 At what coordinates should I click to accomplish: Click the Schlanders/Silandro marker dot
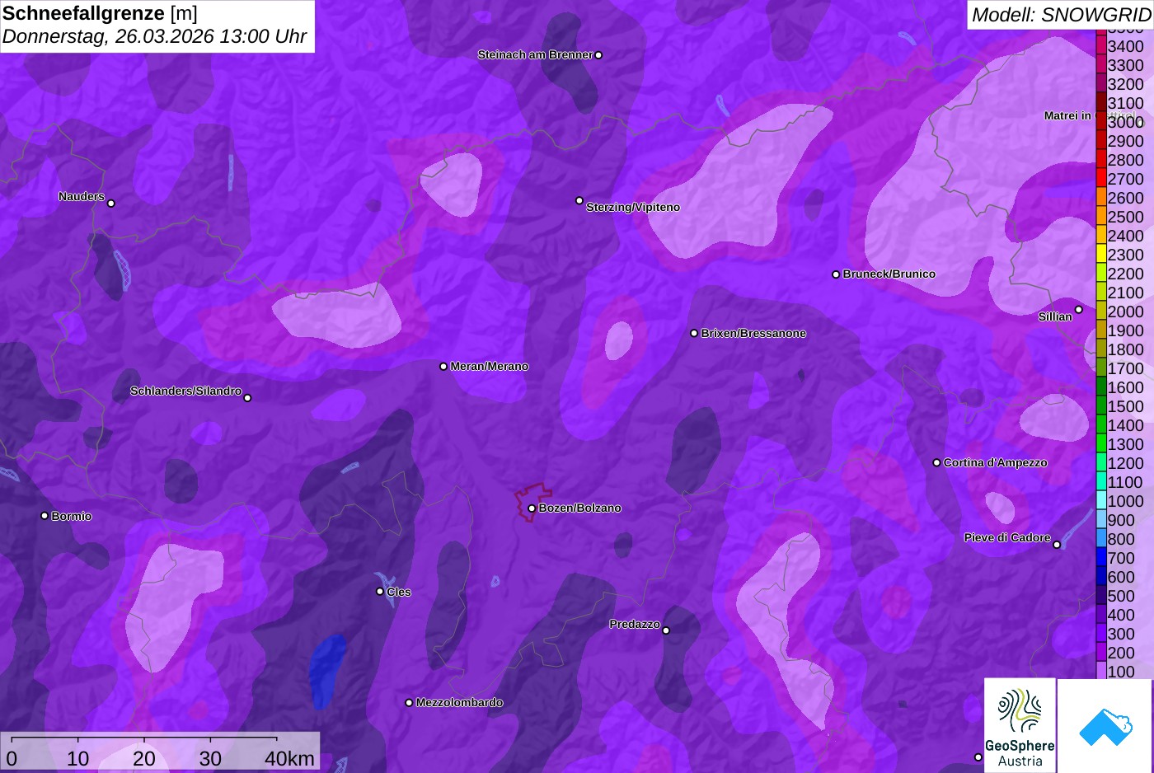(x=247, y=398)
